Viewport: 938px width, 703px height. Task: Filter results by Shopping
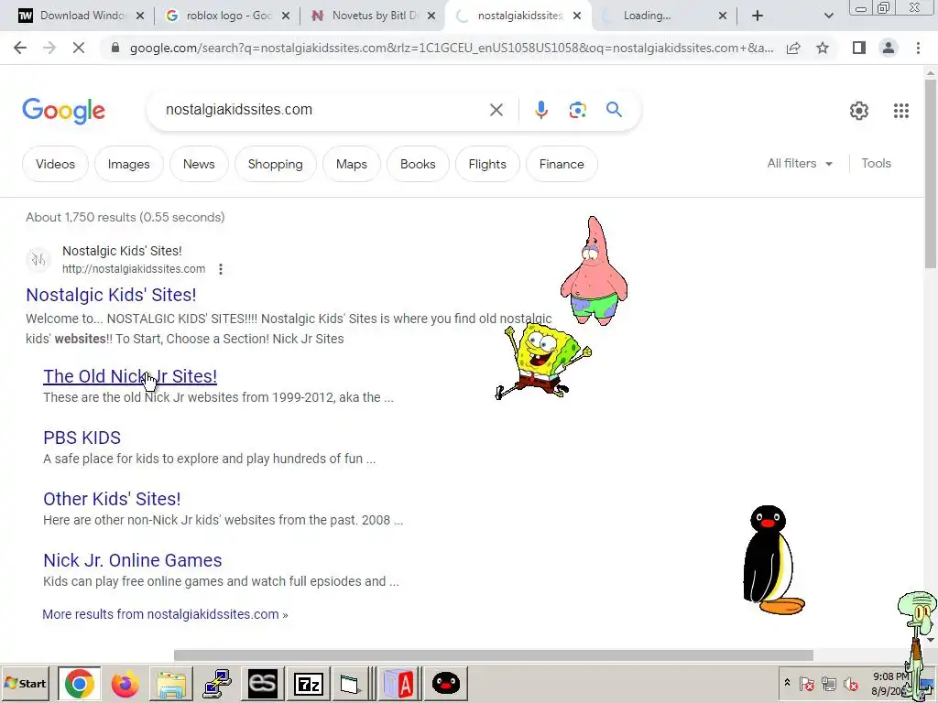pos(275,164)
